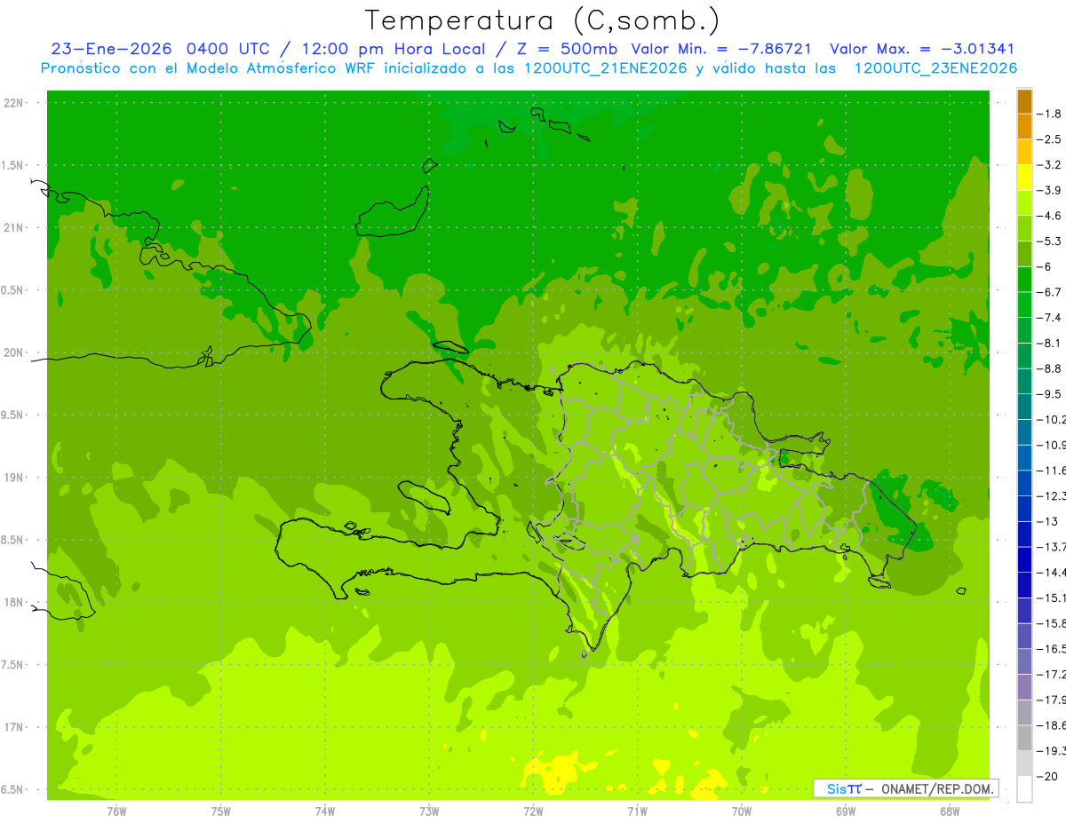
Task: Click the '-2.5' legend value
Action: click(1049, 139)
